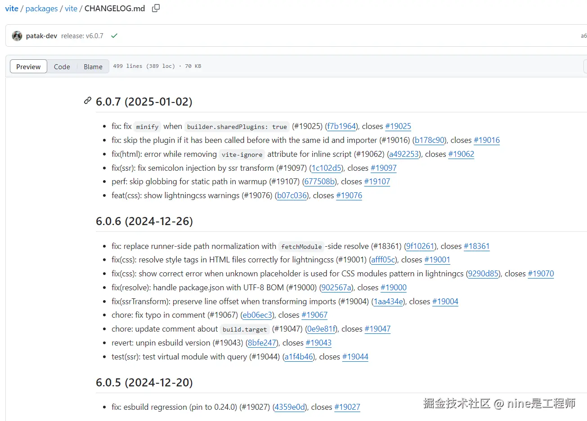Open commit f7b1964
The image size is (587, 421).
342,126
